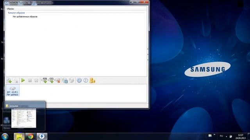Minimize the DAEMON Tools Lite window
The height and width of the screenshot is (140, 250).
(132, 2)
